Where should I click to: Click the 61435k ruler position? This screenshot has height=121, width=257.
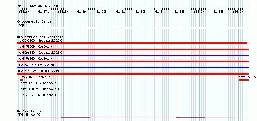point(199,12)
